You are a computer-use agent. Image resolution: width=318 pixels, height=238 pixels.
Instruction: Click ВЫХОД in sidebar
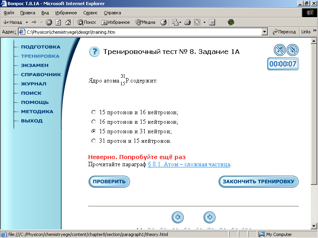pos(32,121)
